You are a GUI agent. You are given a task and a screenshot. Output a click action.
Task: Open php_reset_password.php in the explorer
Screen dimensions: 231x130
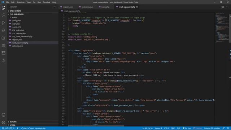click(22, 36)
